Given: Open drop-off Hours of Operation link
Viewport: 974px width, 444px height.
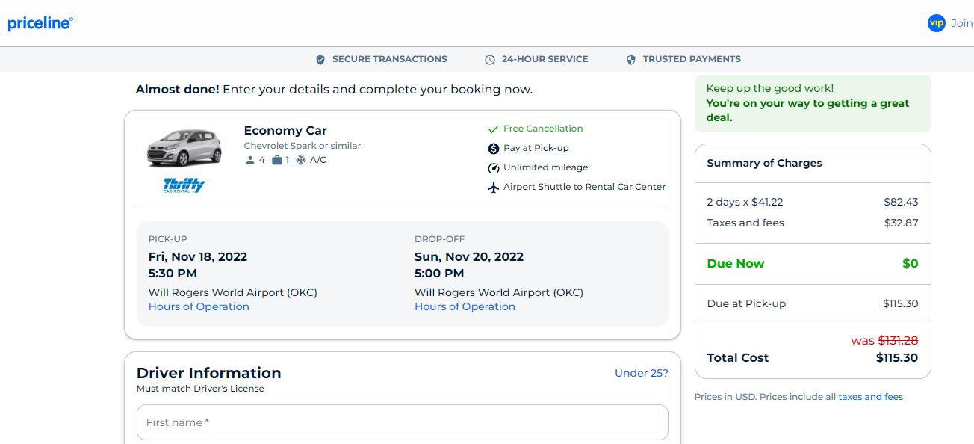Looking at the screenshot, I should pos(465,306).
